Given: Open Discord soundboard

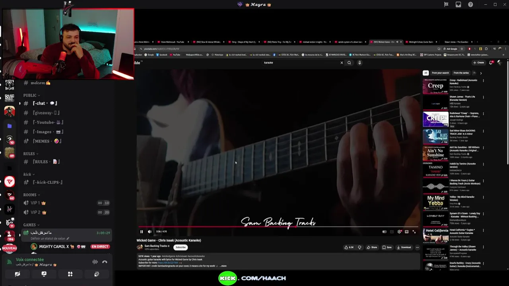Looking at the screenshot, I should (97, 274).
